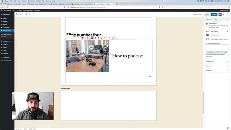The width and height of the screenshot is (231, 130).
Task: Click Collapse menu in admin sidebar
Action: 7,61
